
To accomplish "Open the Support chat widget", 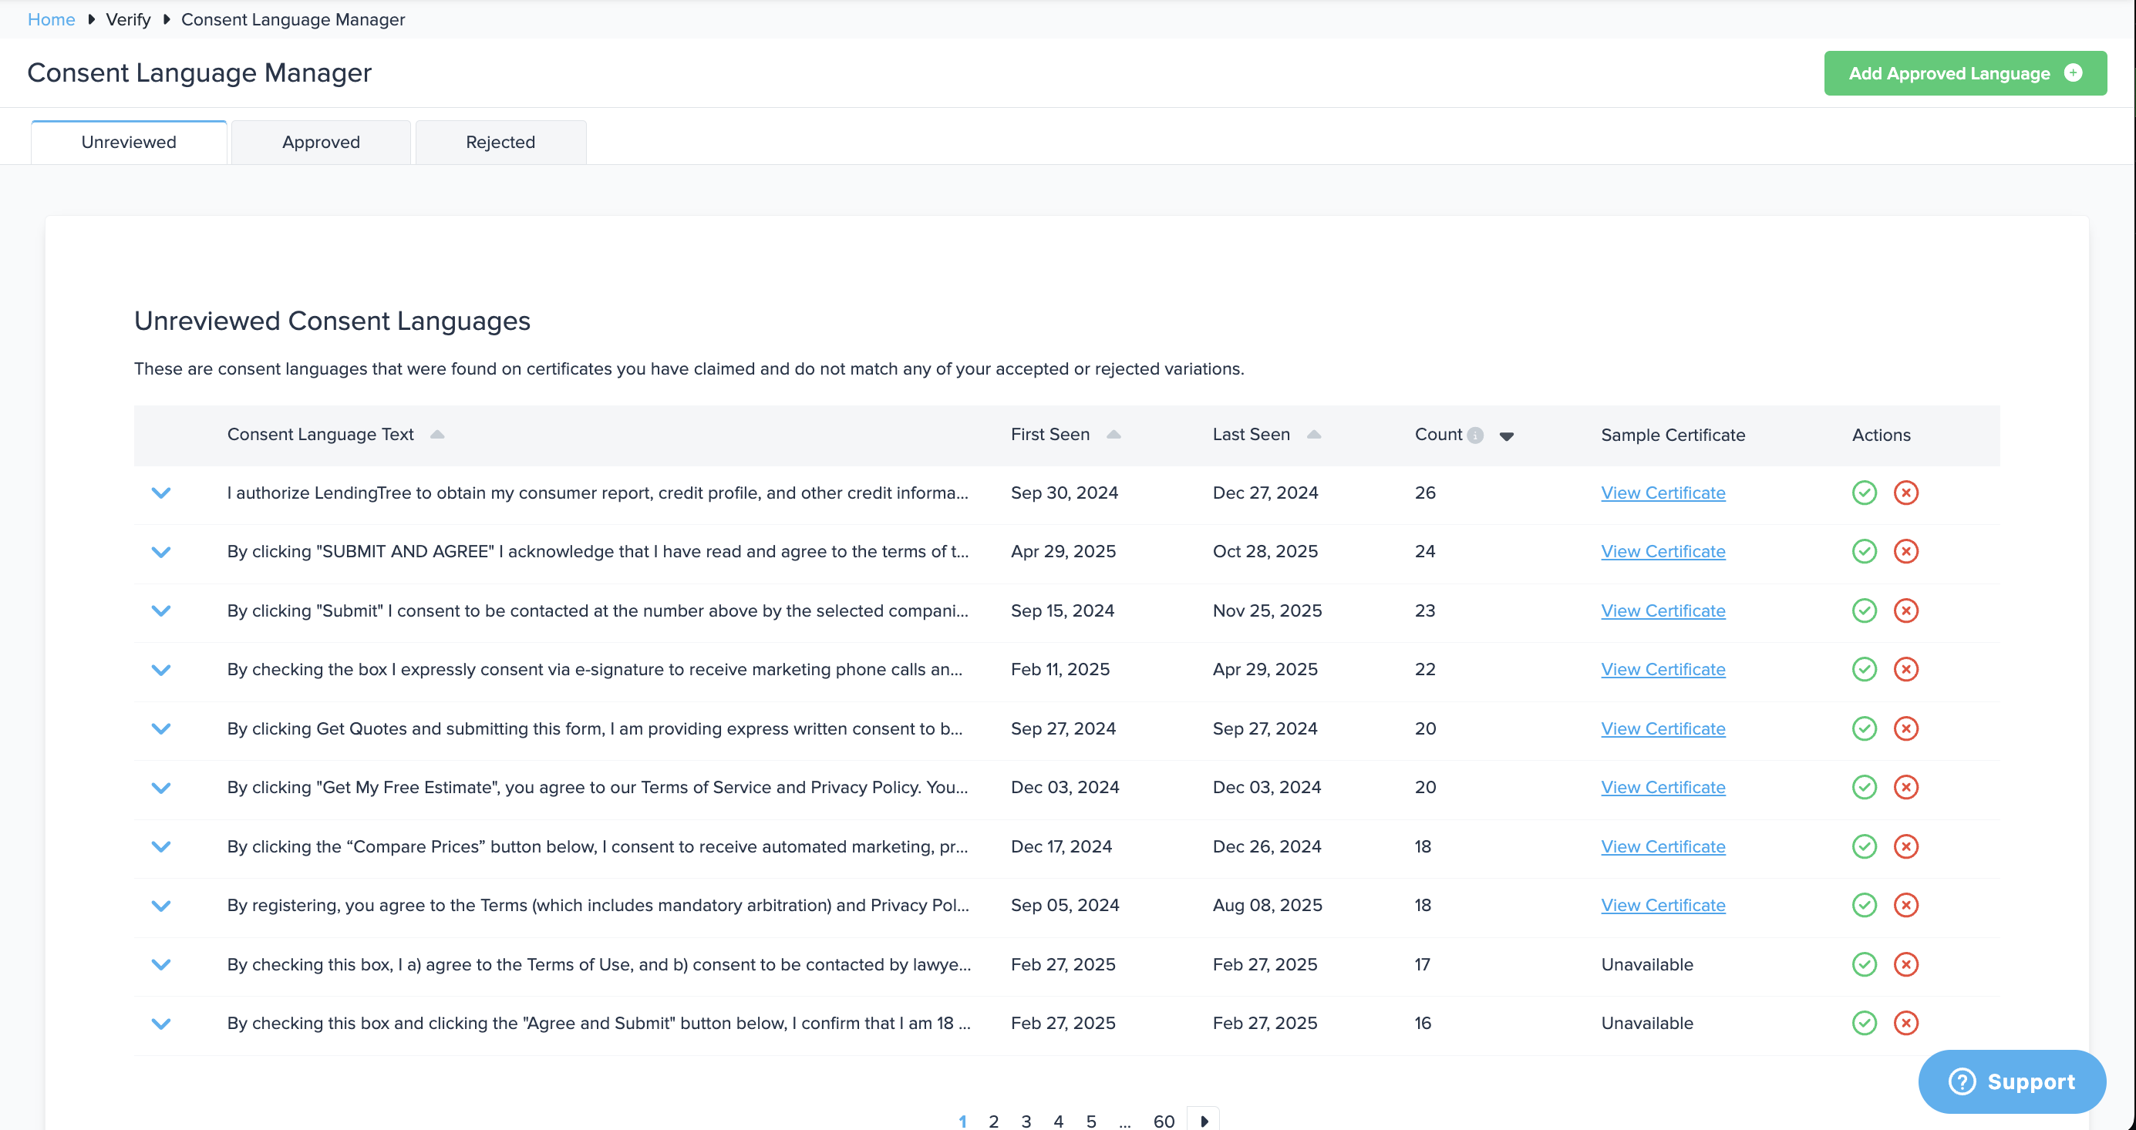I will 2012,1081.
